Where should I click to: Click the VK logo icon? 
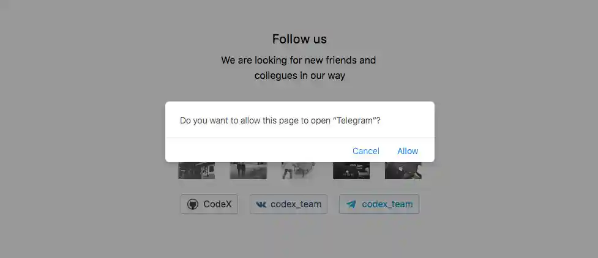coord(261,204)
